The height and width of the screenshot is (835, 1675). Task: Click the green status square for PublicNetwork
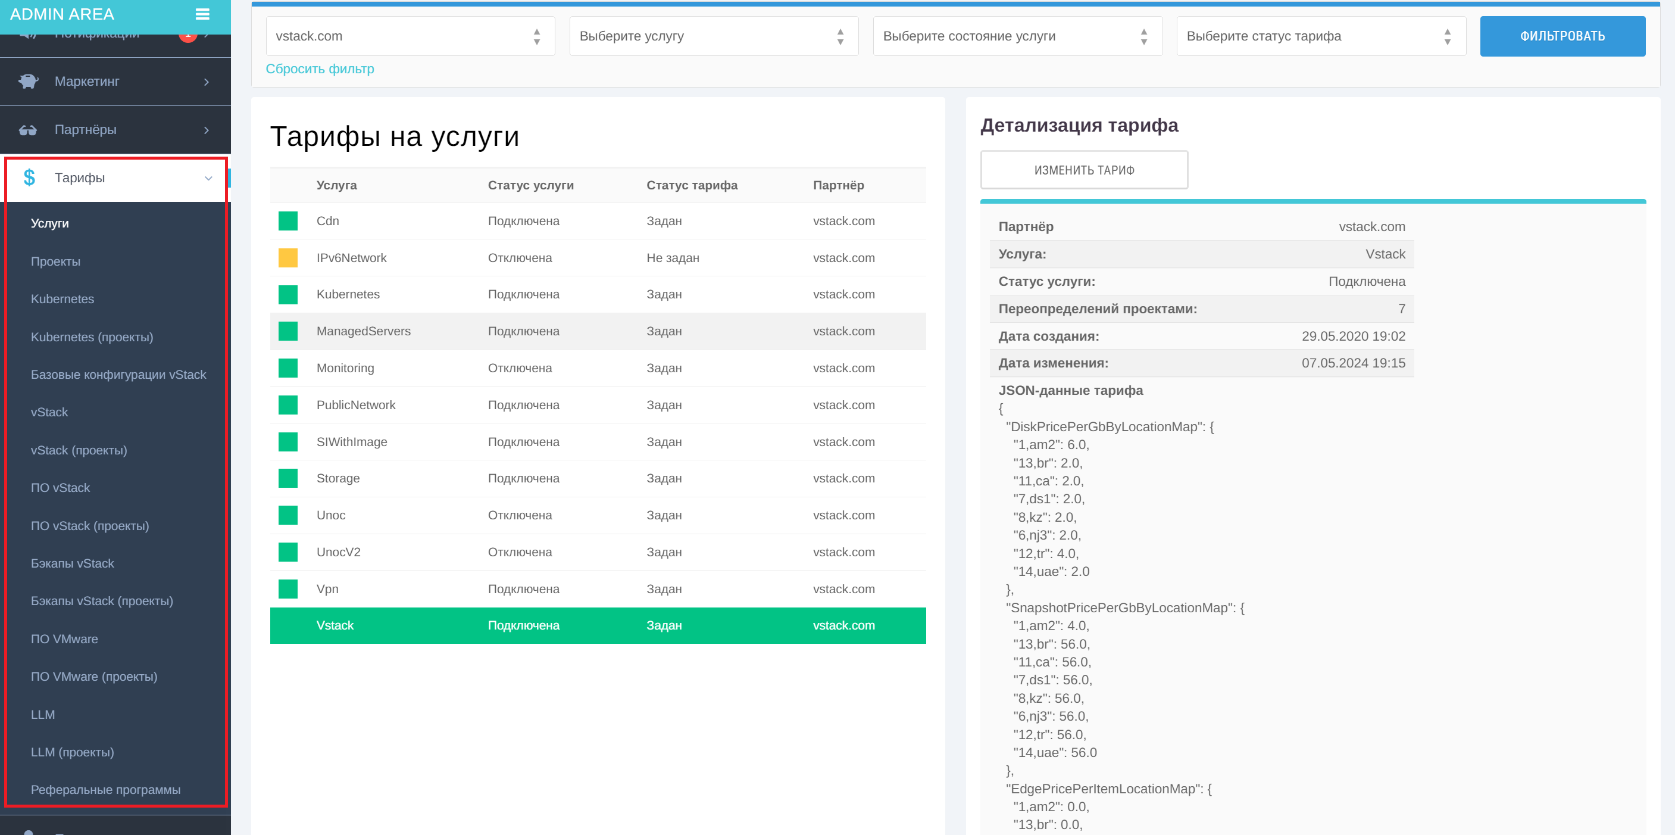(288, 405)
